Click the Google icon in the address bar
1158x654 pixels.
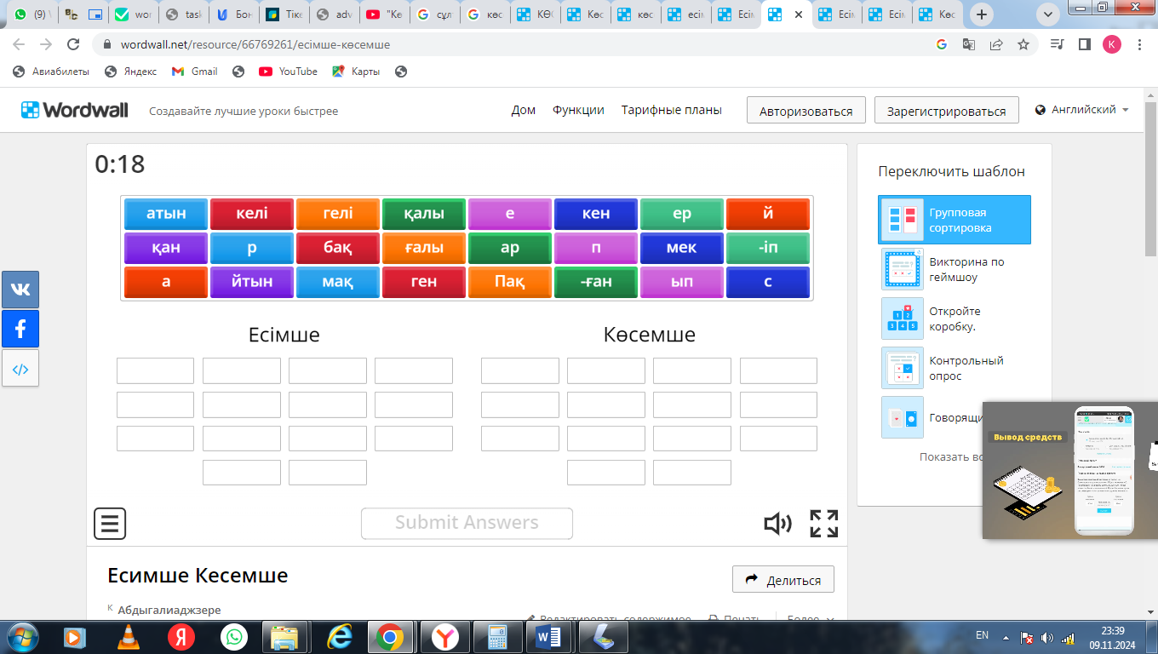pos(942,44)
